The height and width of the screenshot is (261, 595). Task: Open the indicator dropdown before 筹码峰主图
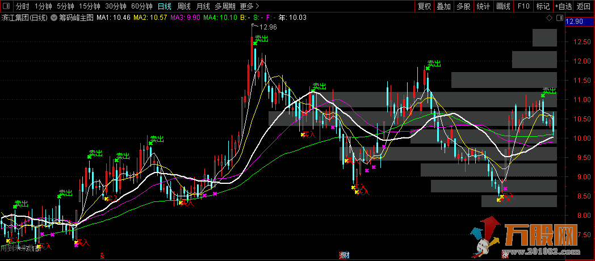point(54,18)
